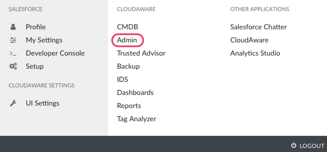The height and width of the screenshot is (152, 327).
Task: Select CMDB under CloudAware
Action: pyautogui.click(x=128, y=27)
